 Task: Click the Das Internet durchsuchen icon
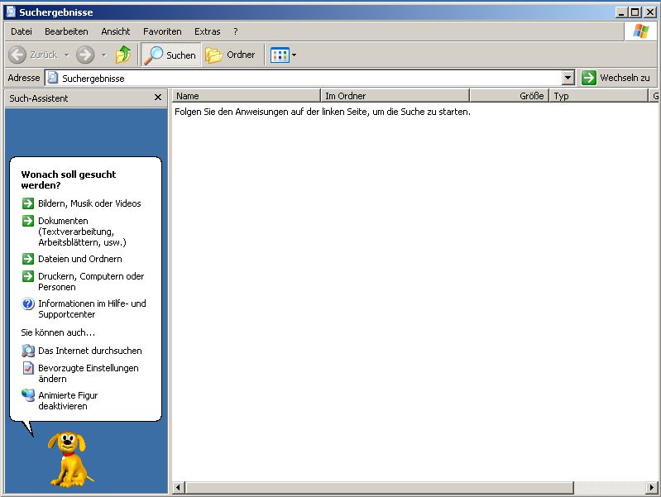(28, 351)
